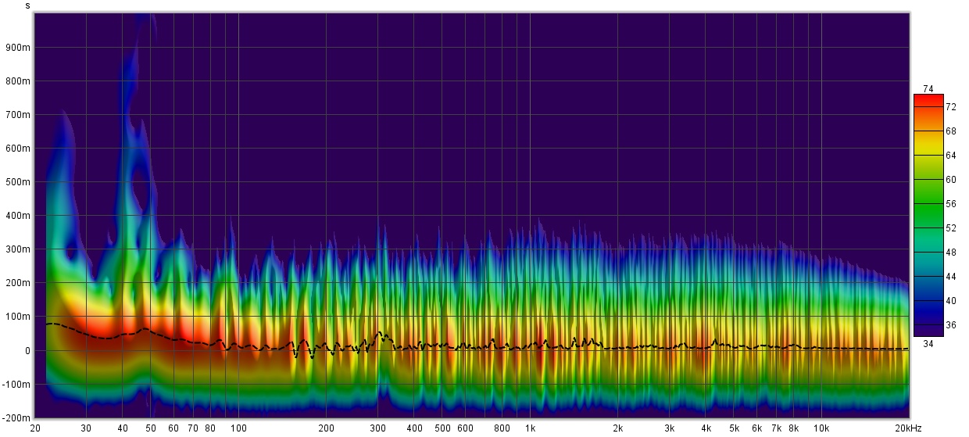Click the 72 value on color scale

tap(951, 106)
